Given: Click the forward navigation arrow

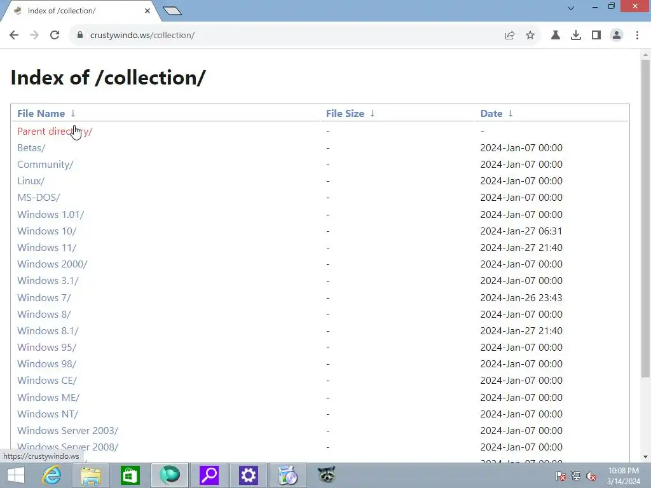Looking at the screenshot, I should 34,35.
